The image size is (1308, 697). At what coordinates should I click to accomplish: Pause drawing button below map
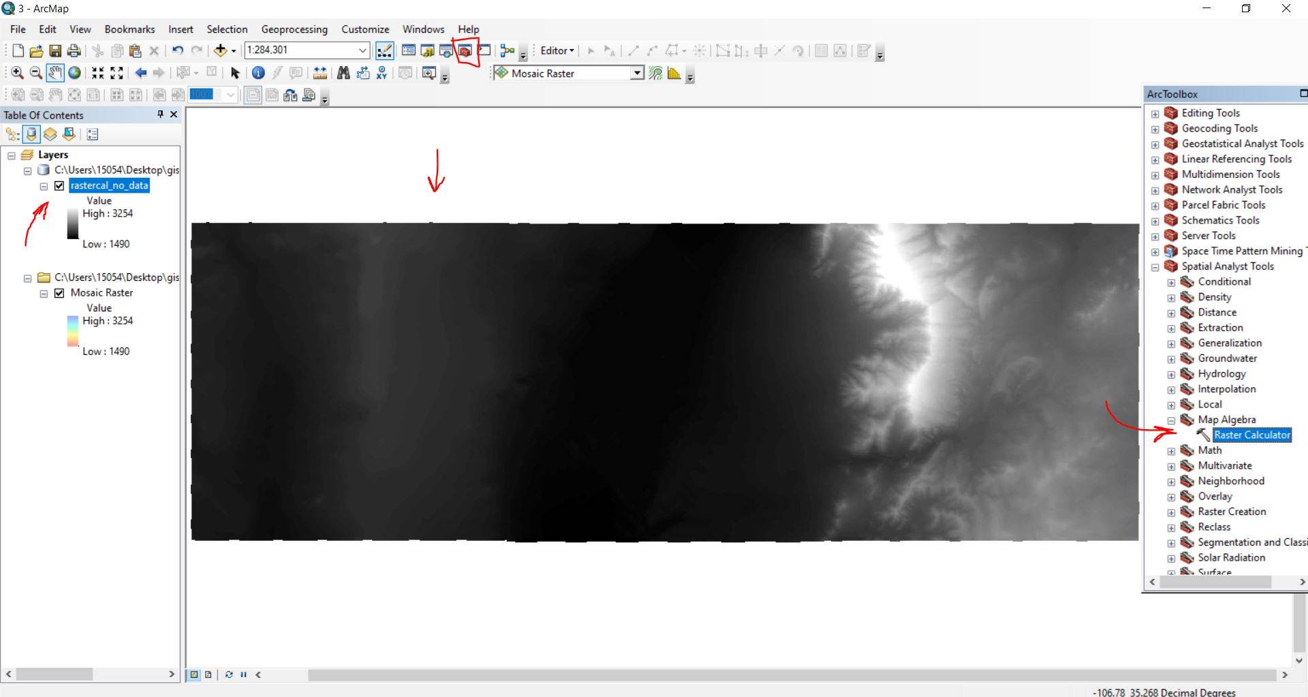point(243,675)
